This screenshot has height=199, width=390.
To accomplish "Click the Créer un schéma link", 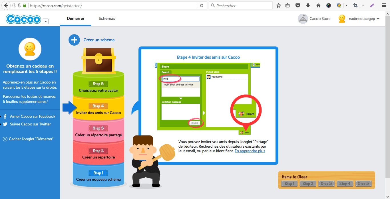I will [x=99, y=40].
